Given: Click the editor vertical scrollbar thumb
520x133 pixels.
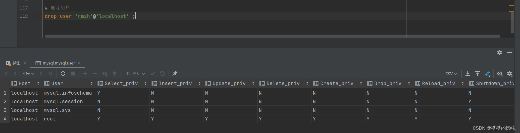Looking at the screenshot, I should tap(512, 23).
